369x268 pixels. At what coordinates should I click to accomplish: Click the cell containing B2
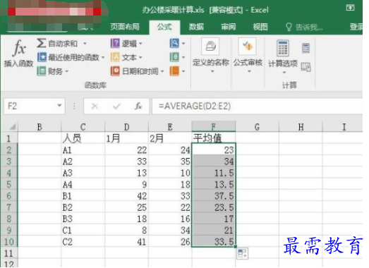pos(83,207)
